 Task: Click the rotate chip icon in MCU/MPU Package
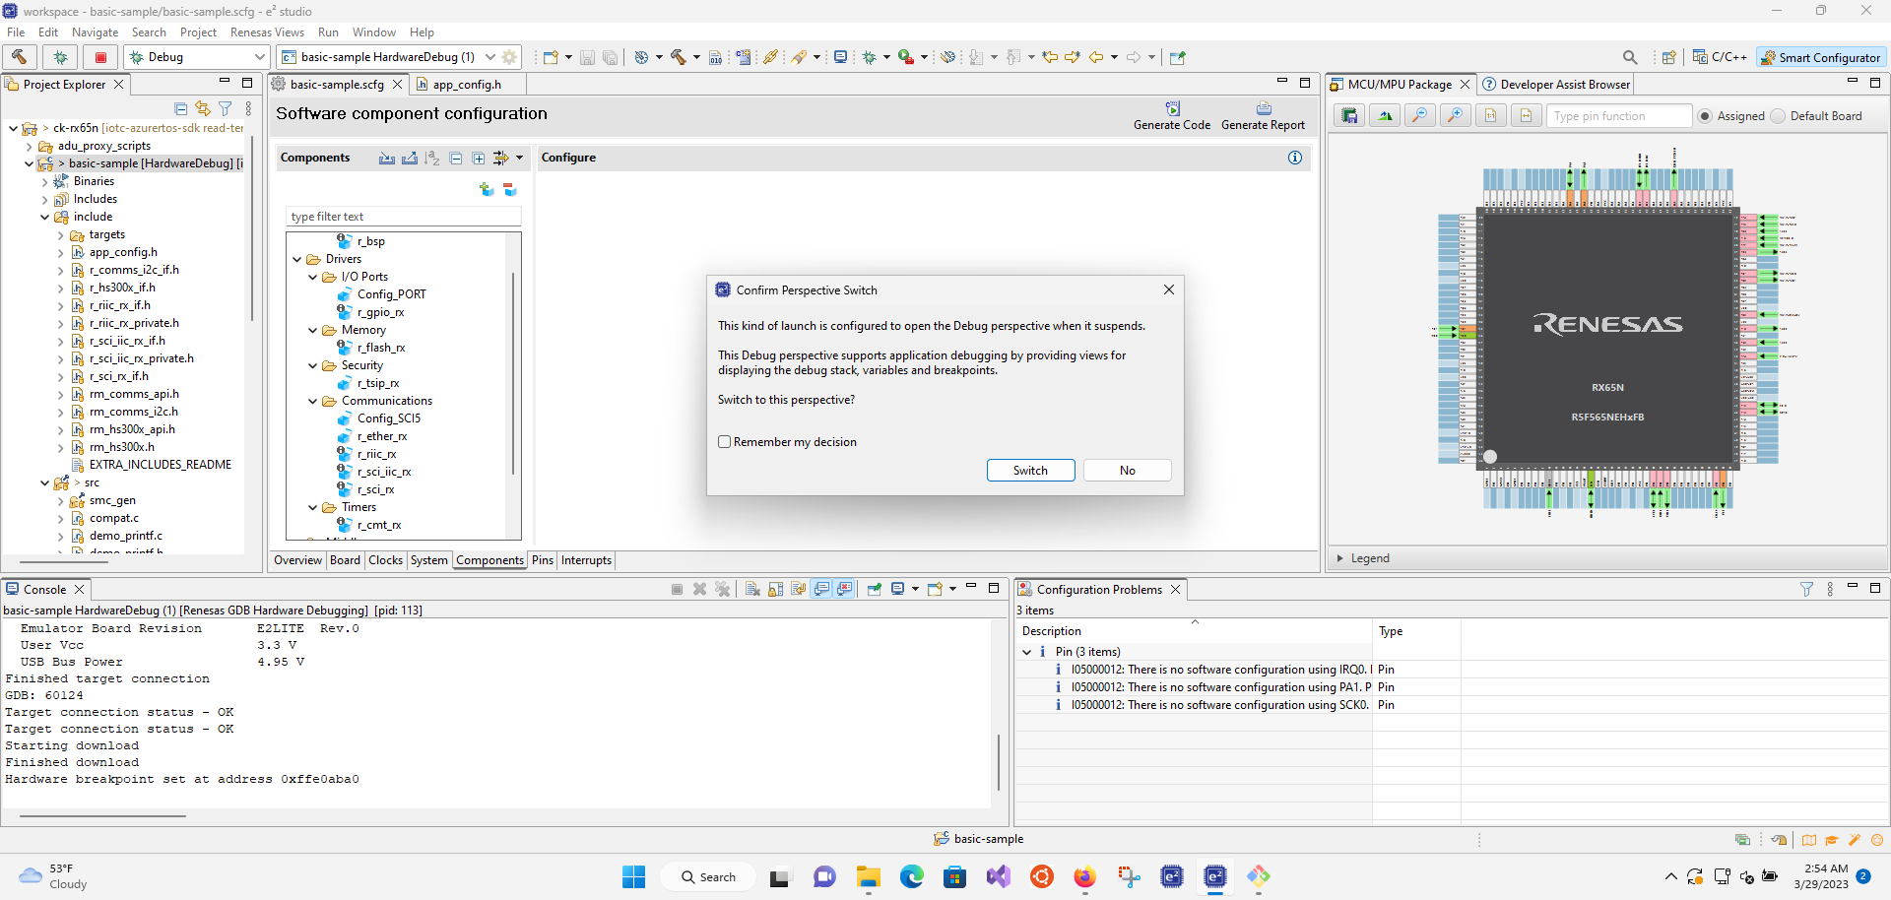(1385, 116)
